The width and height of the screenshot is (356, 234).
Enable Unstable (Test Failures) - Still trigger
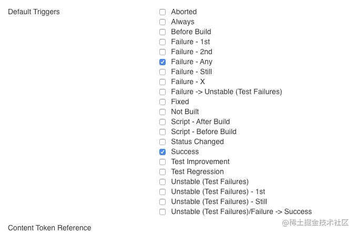coord(162,202)
